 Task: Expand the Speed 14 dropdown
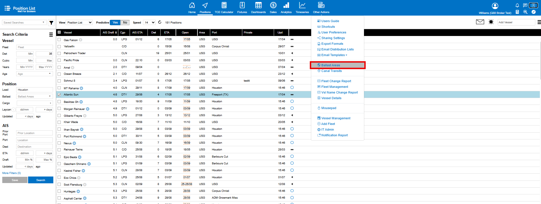click(x=149, y=23)
